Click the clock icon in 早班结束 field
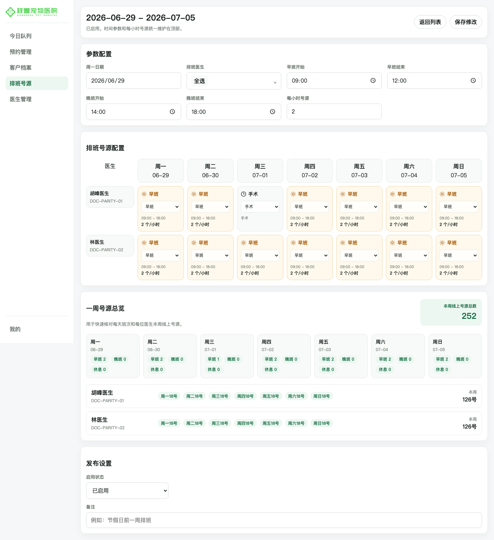Screen dimensions: 494x540 (x=473, y=81)
